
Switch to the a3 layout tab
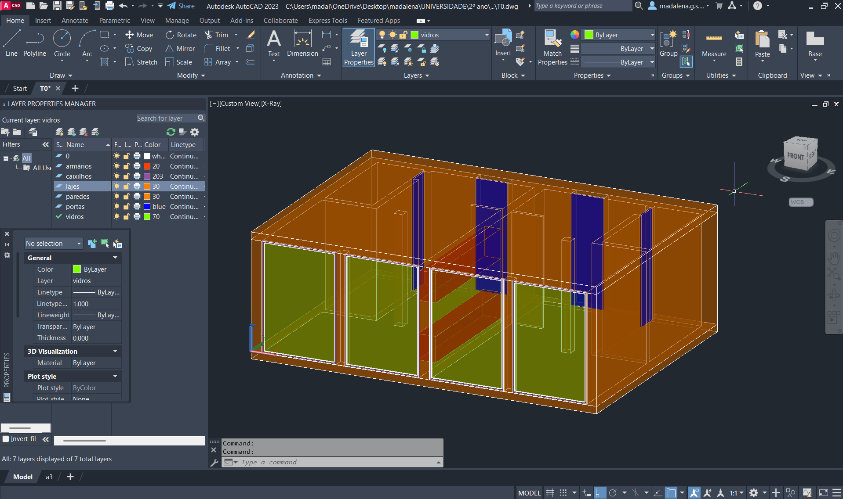pyautogui.click(x=49, y=477)
